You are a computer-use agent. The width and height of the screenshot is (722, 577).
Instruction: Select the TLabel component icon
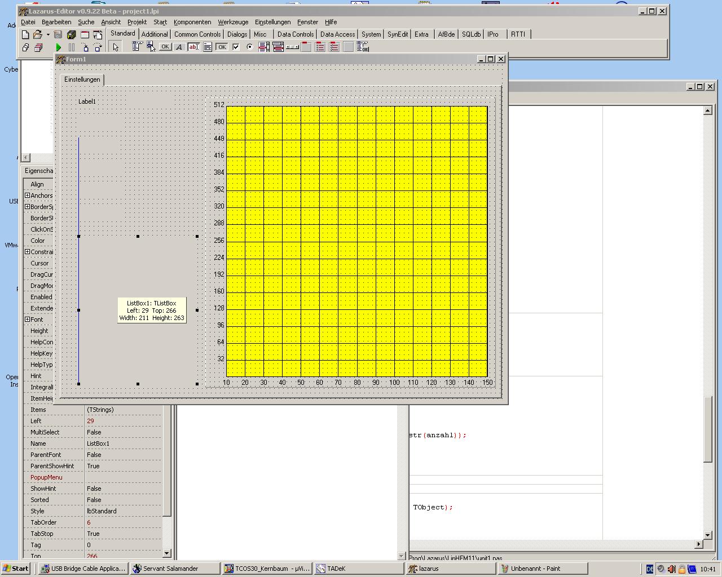179,47
